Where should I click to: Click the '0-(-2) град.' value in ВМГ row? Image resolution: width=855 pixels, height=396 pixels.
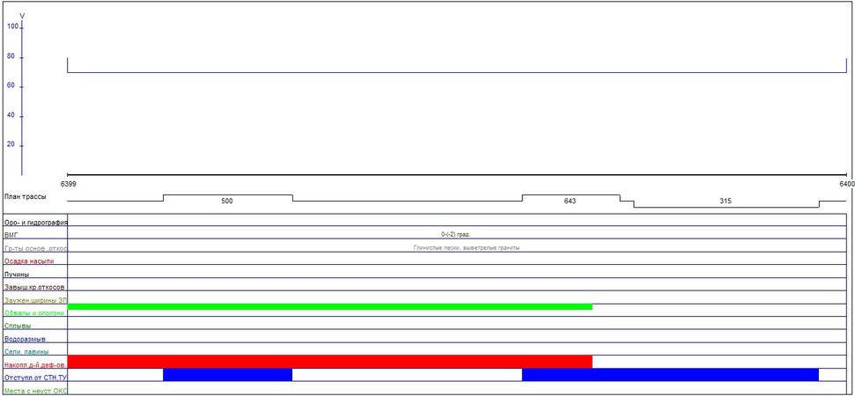pos(456,235)
